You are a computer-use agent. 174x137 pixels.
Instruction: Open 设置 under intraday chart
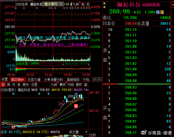coord(5,80)
